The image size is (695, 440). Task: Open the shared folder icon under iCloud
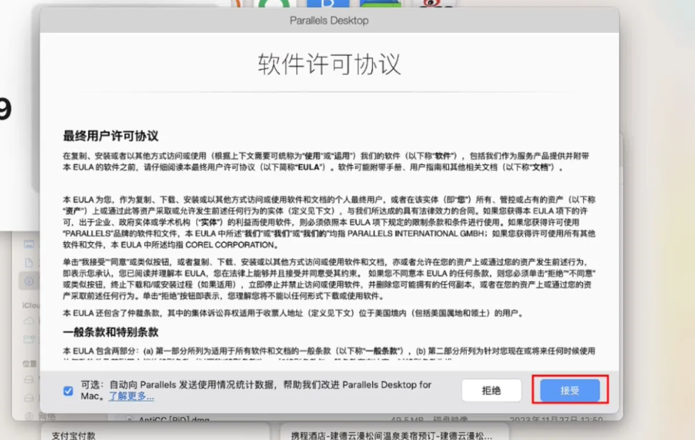[29, 340]
